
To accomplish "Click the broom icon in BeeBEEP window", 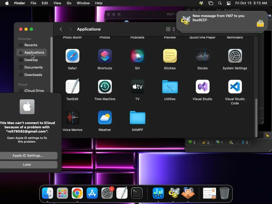I will 267,135.
